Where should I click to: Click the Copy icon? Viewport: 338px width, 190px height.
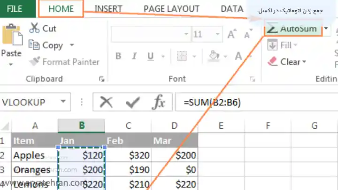(34, 45)
